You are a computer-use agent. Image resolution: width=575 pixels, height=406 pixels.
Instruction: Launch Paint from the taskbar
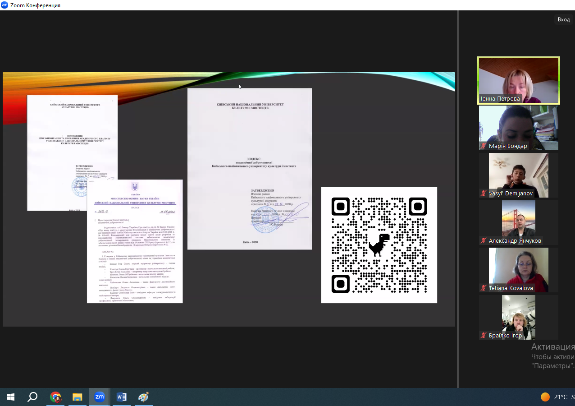coord(143,397)
